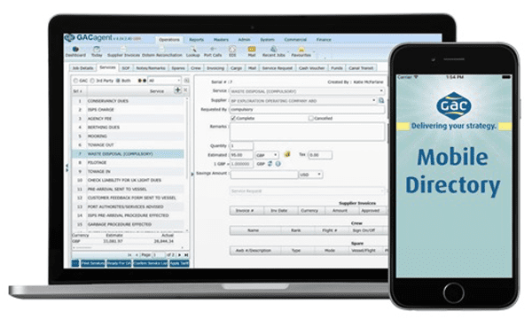Image resolution: width=532 pixels, height=319 pixels.
Task: Untick the Complete checkbox
Action: tap(233, 119)
